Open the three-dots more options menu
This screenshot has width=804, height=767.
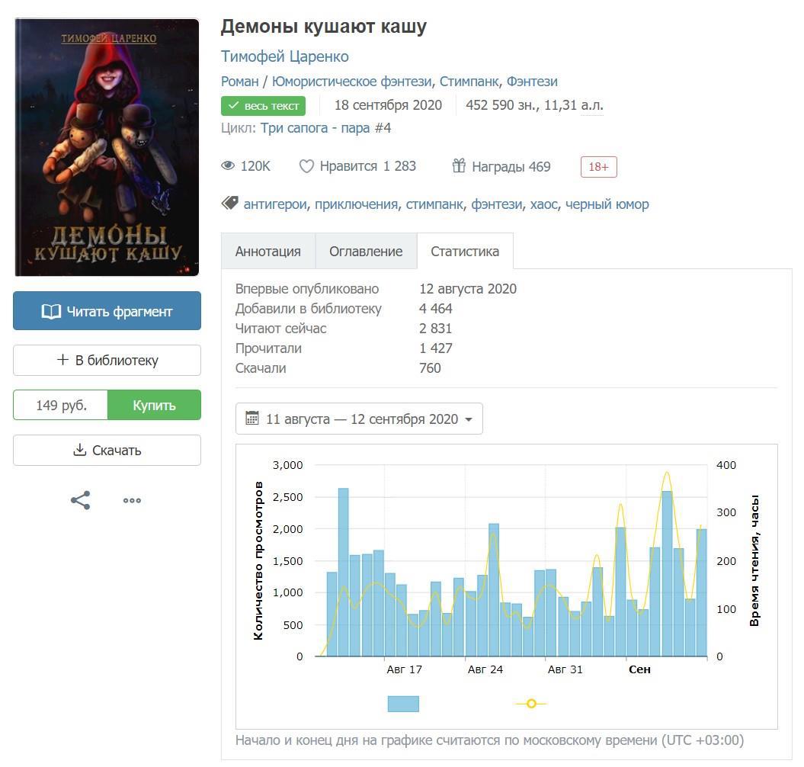[132, 501]
